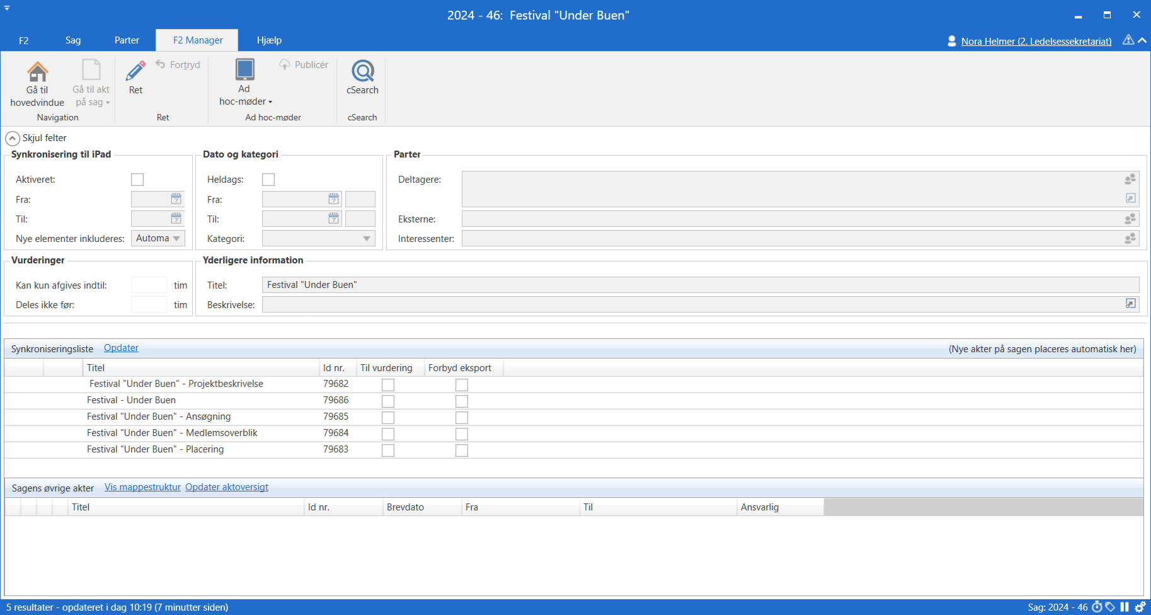Open calendar picker for iPad sync Fra date

[x=176, y=199]
